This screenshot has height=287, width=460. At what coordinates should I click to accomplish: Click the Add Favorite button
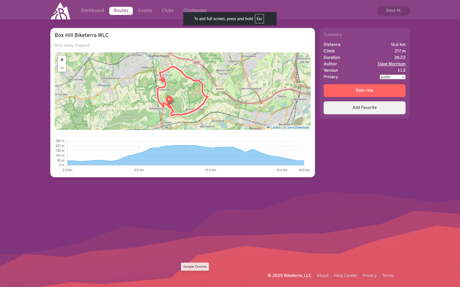coord(364,108)
